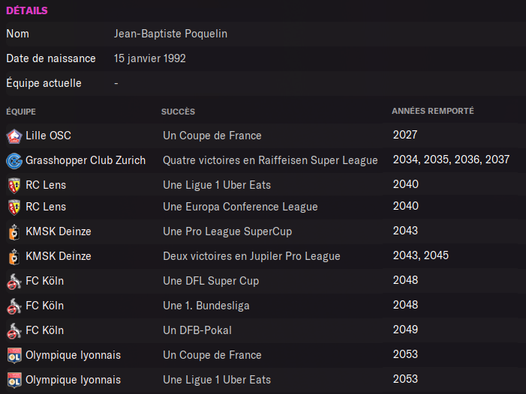The image size is (526, 394).
Task: Click Olympique lyonnais logo in Ligue 1 row
Action: click(14, 381)
